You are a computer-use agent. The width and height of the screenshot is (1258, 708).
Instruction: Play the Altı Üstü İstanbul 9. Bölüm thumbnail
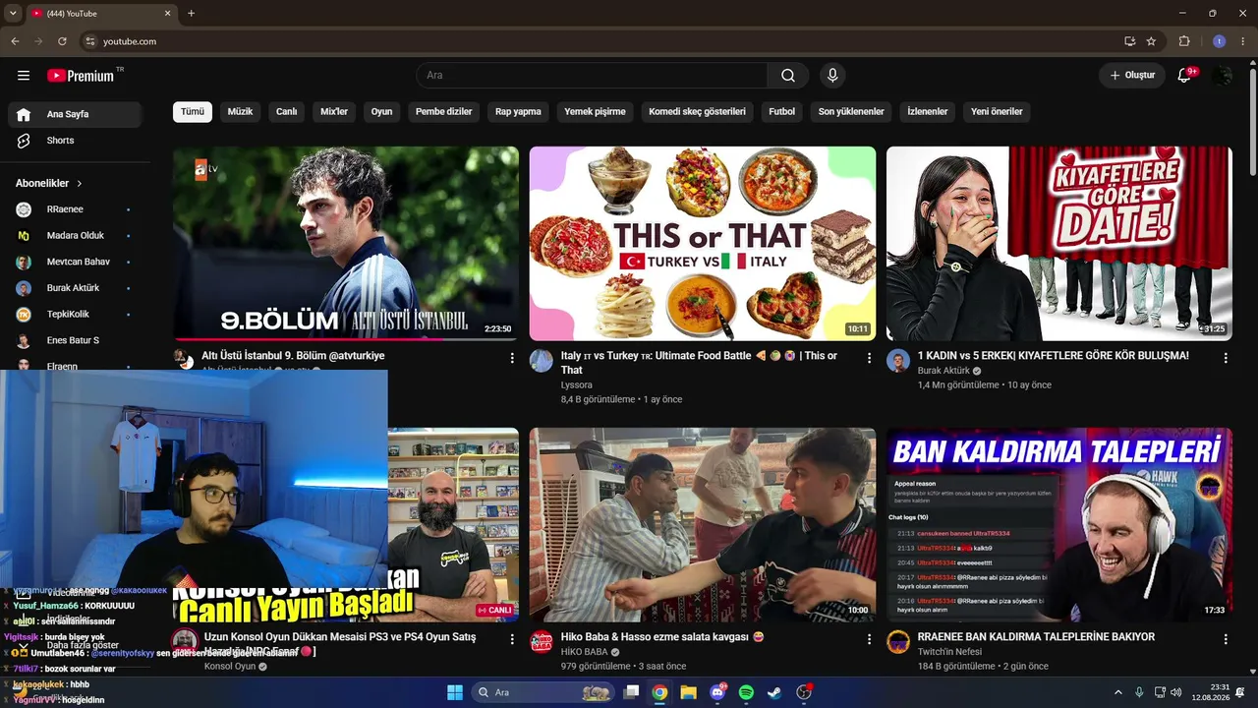tap(346, 244)
